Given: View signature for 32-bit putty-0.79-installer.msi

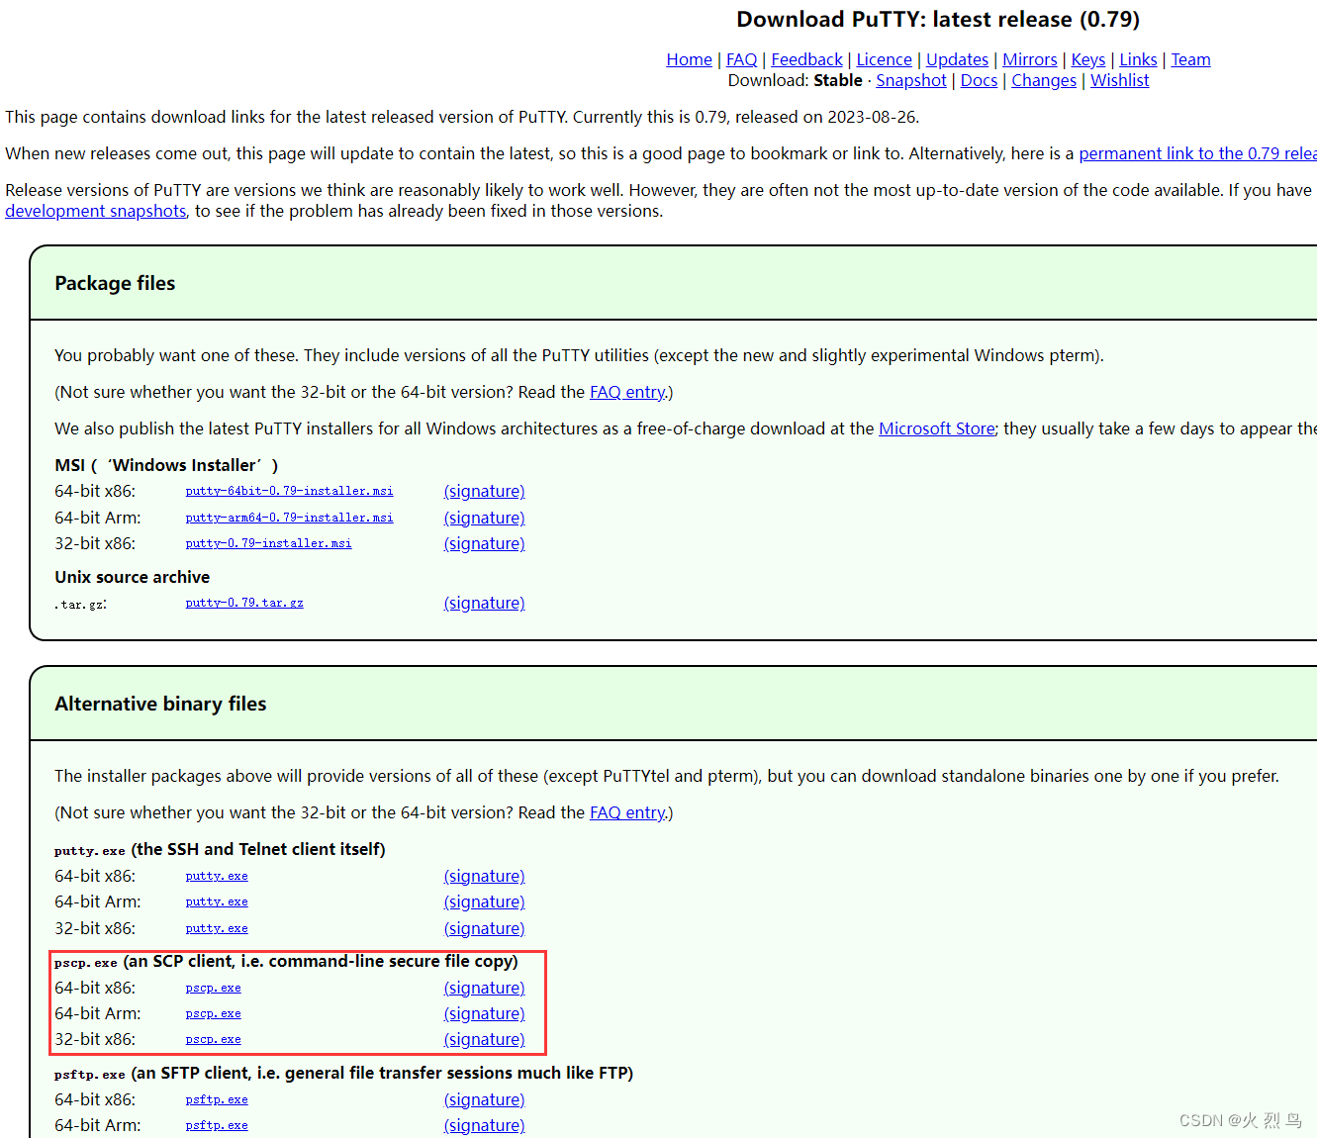Looking at the screenshot, I should tap(484, 542).
